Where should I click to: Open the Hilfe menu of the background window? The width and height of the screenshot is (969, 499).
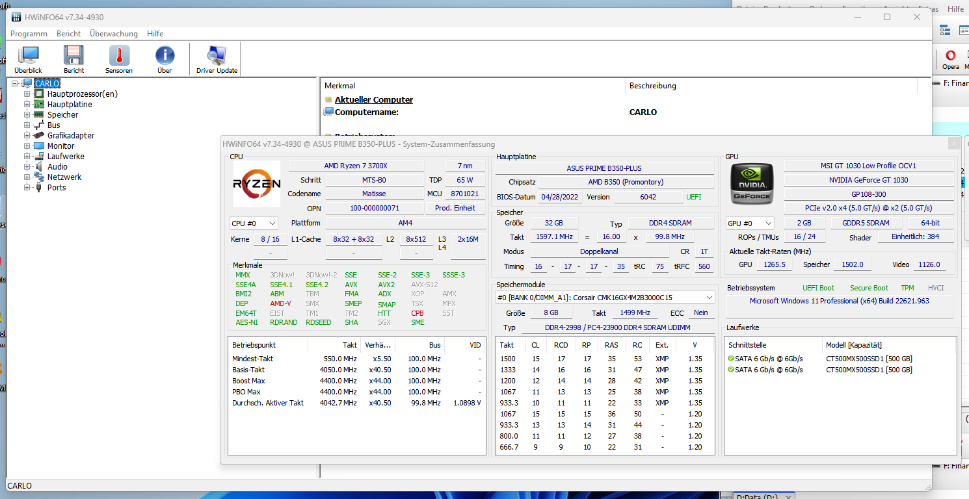pos(956,9)
